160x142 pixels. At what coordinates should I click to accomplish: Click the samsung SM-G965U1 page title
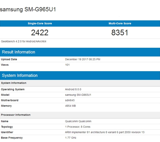pos(28,9)
